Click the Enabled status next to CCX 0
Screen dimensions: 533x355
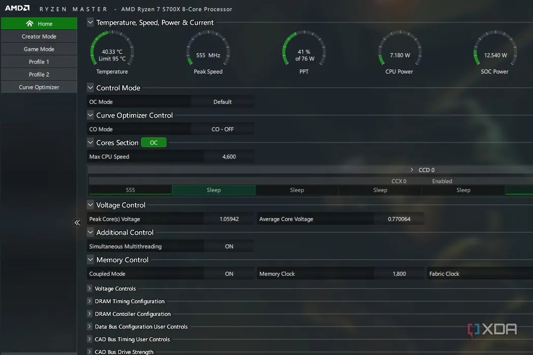tap(442, 181)
